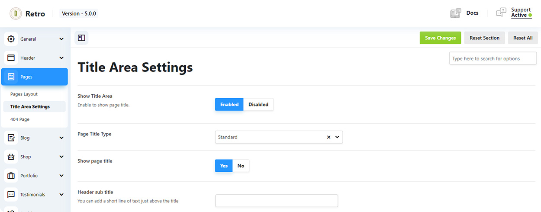The width and height of the screenshot is (541, 212).
Task: Clear the Standard selection with the X
Action: (328, 137)
